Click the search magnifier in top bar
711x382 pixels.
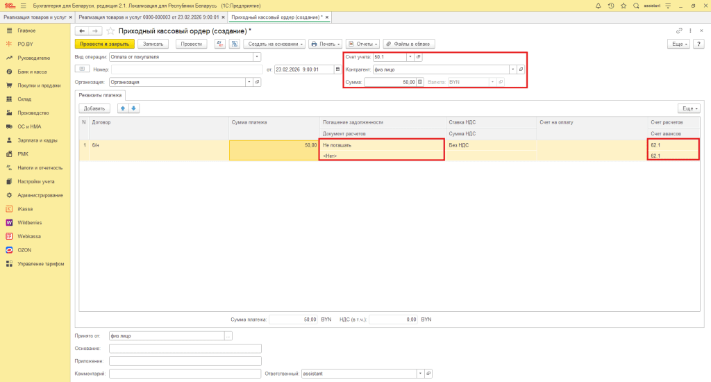pyautogui.click(x=636, y=6)
